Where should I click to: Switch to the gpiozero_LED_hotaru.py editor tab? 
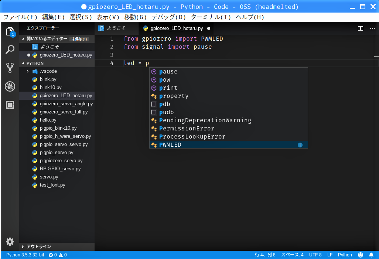[177, 28]
